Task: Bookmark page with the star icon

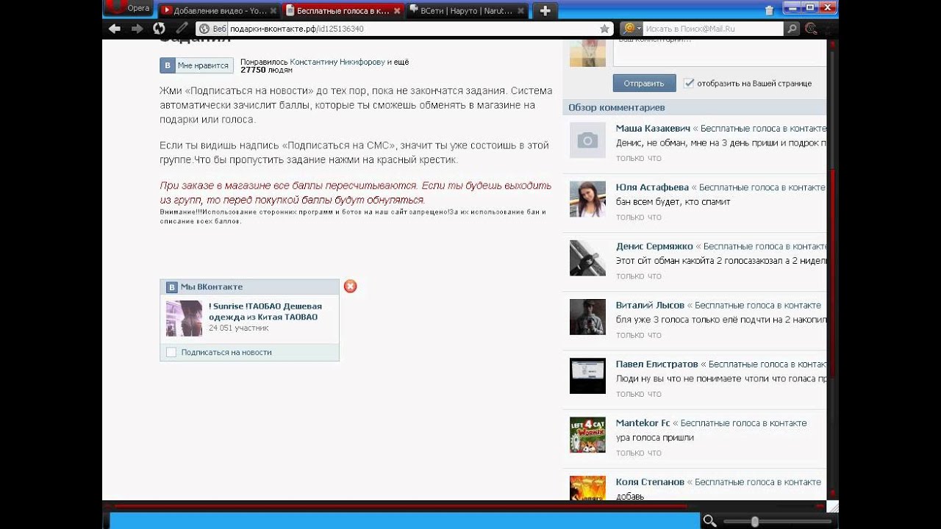Action: [604, 29]
